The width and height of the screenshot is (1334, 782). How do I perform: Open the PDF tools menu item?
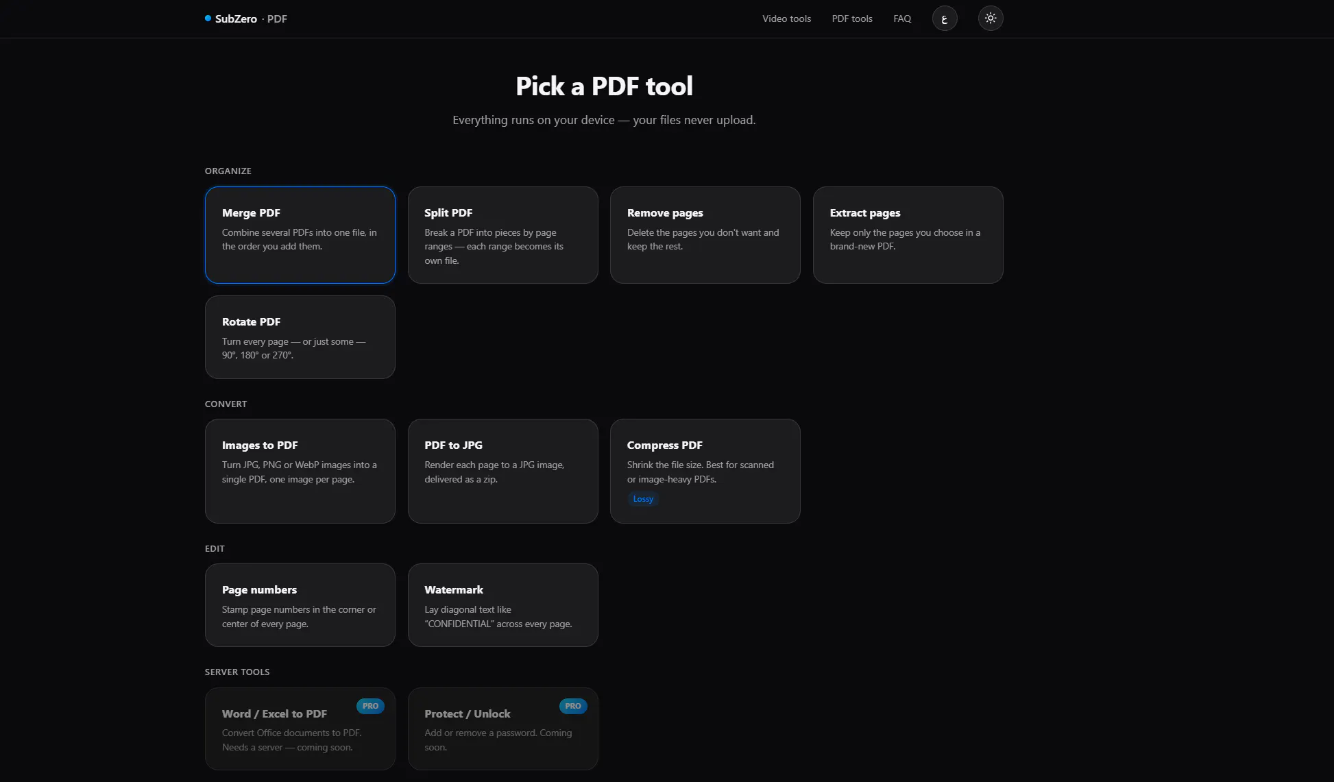coord(852,19)
